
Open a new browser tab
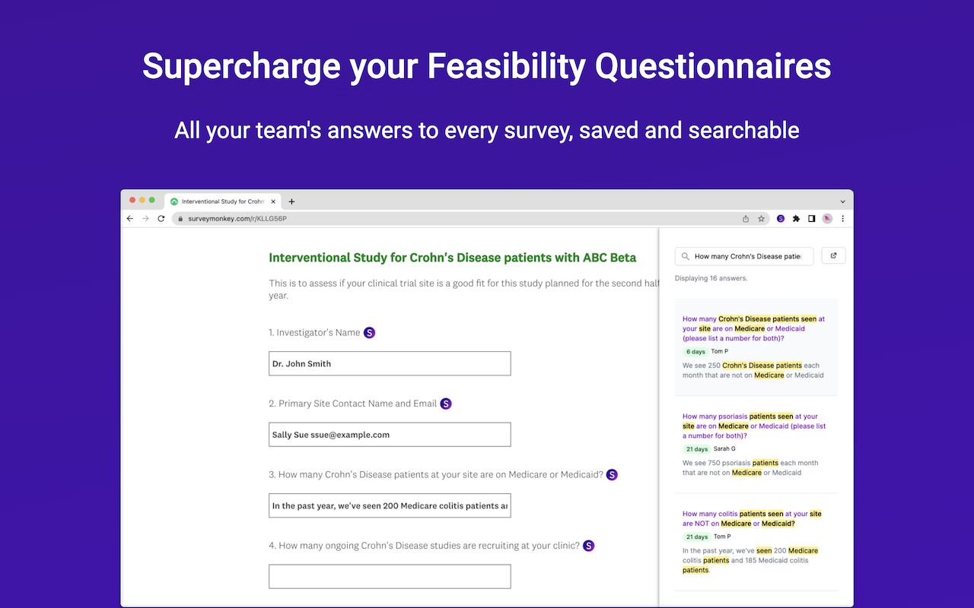(x=291, y=201)
